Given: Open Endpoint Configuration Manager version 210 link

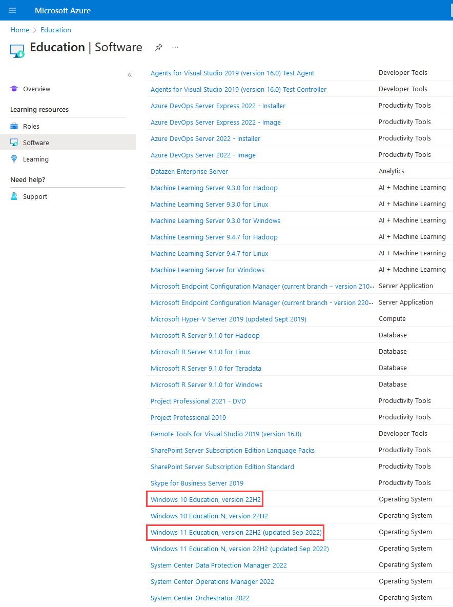Looking at the screenshot, I should 262,287.
